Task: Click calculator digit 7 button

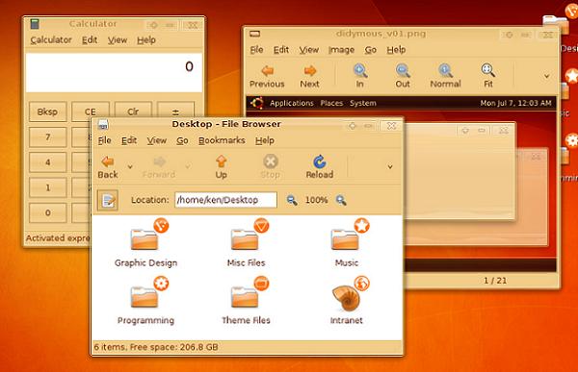Action: (47, 137)
